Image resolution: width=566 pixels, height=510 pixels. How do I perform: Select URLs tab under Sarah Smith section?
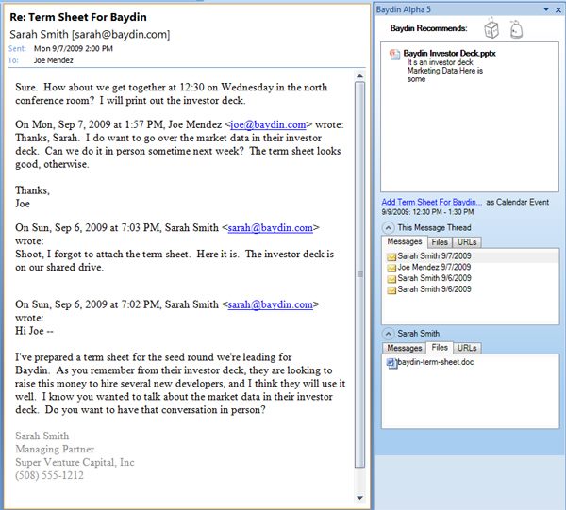(467, 348)
